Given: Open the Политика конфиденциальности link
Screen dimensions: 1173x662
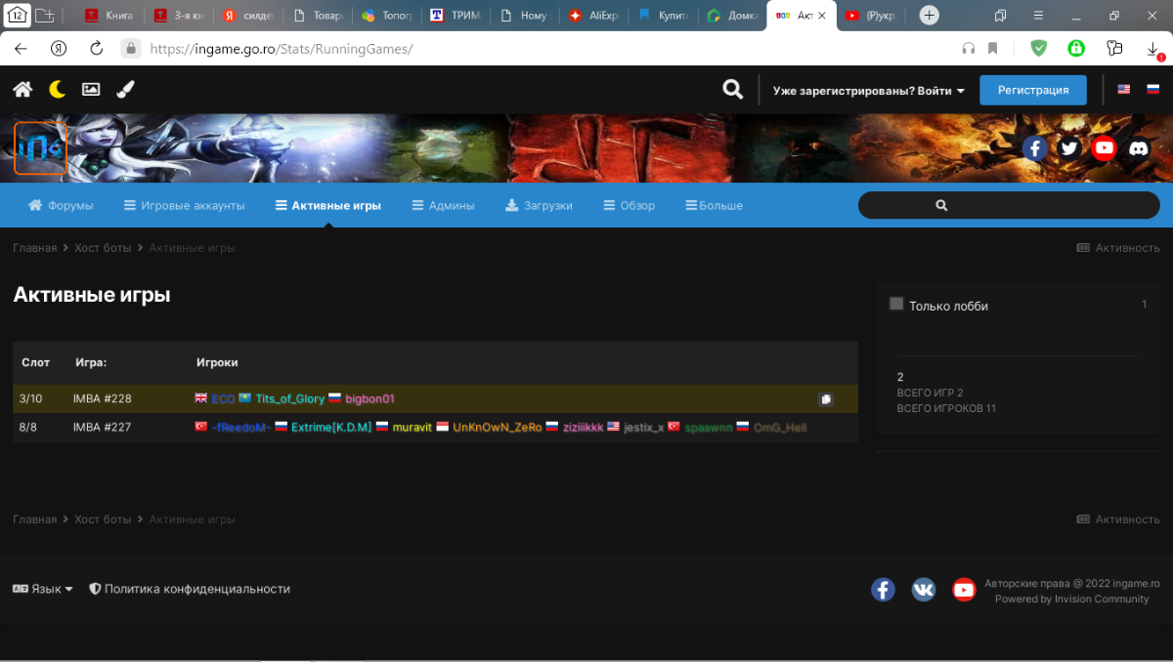Looking at the screenshot, I should click(190, 589).
